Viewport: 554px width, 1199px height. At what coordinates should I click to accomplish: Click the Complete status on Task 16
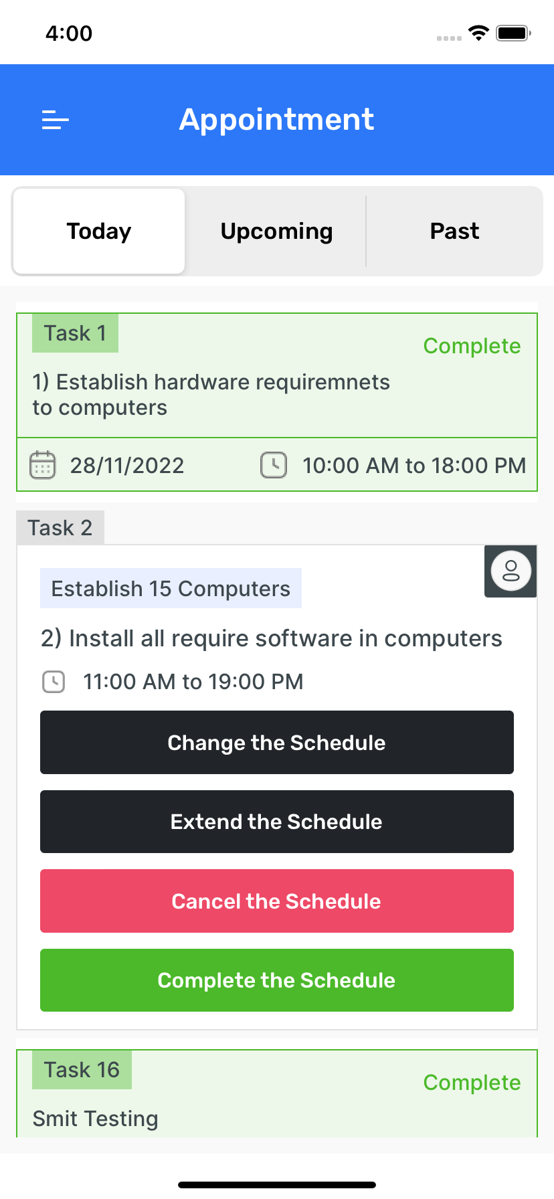472,1083
